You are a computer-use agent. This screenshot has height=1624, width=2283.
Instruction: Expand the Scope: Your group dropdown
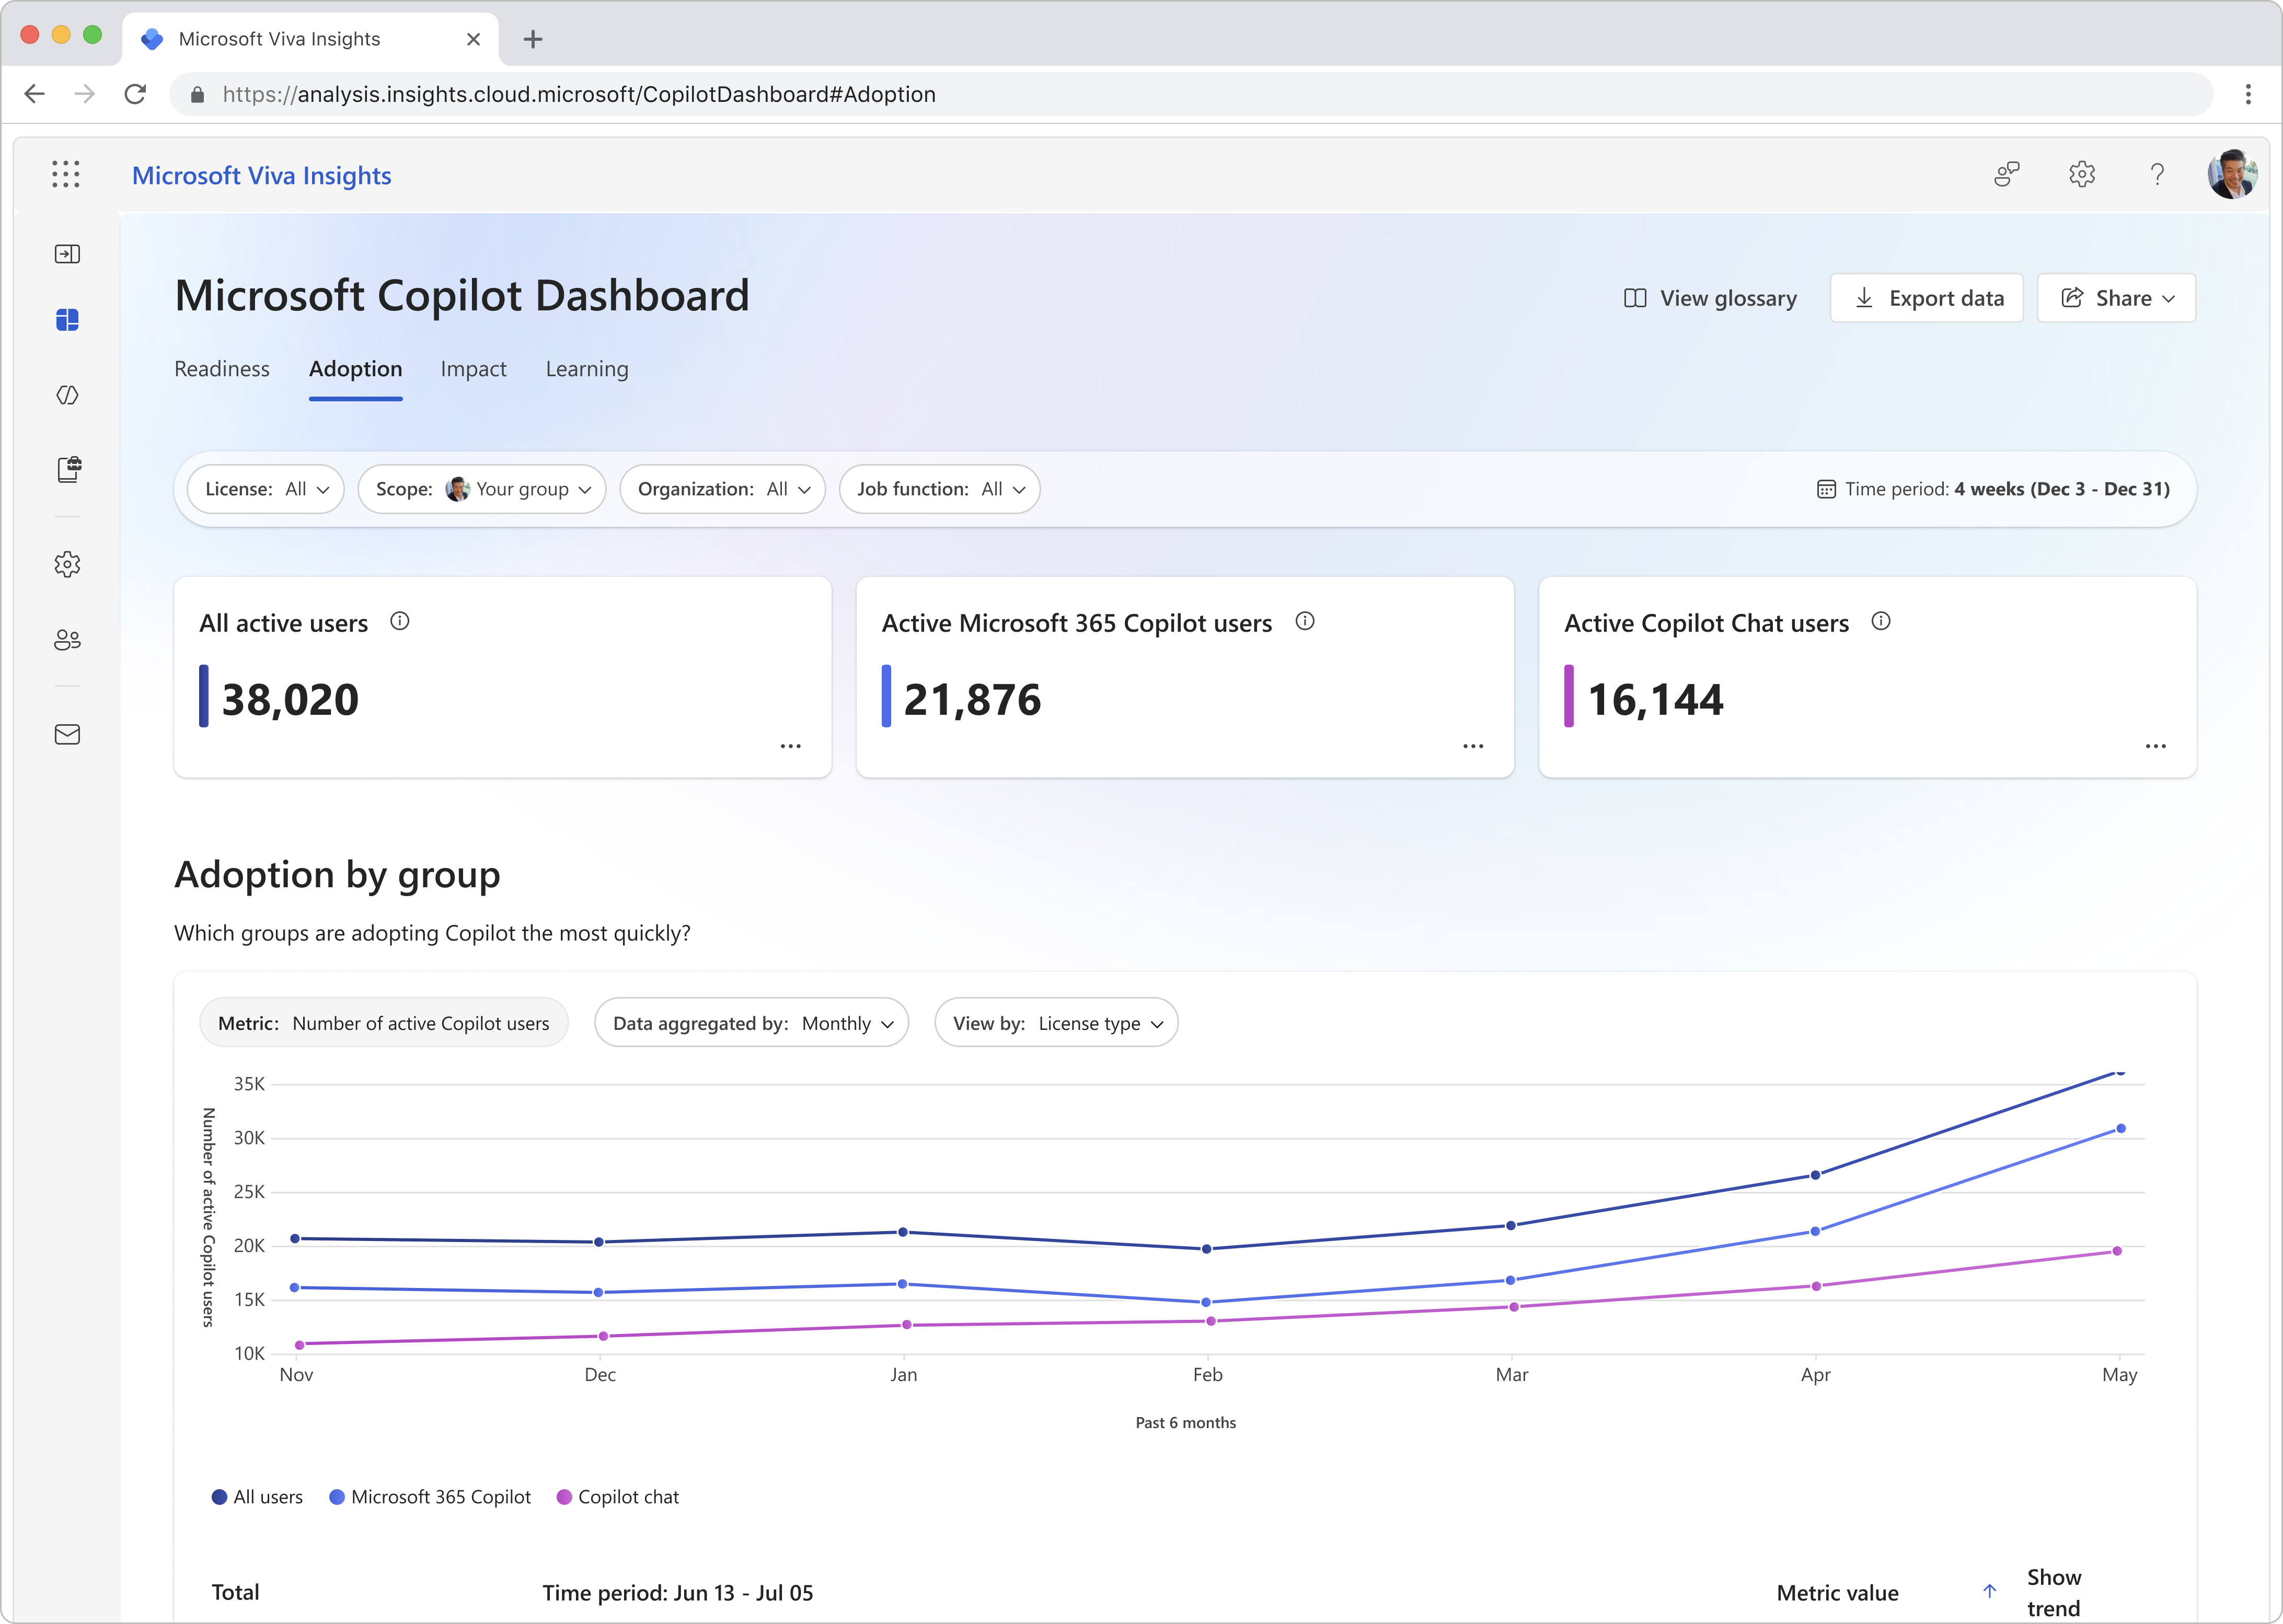(482, 489)
